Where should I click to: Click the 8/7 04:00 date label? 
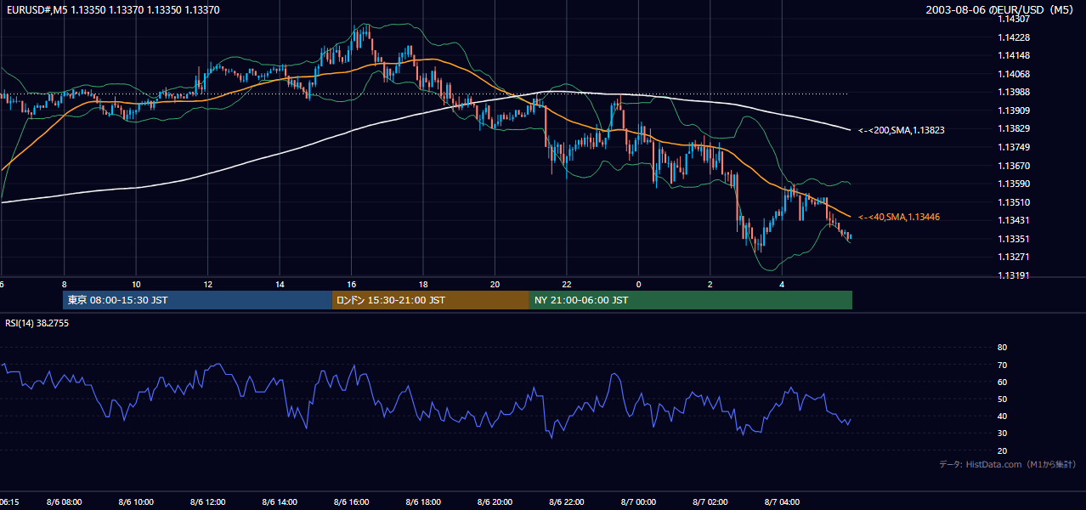[x=782, y=502]
